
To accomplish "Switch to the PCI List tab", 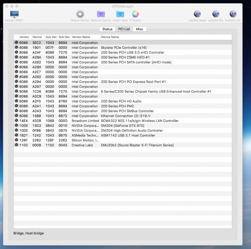I will (124, 29).
